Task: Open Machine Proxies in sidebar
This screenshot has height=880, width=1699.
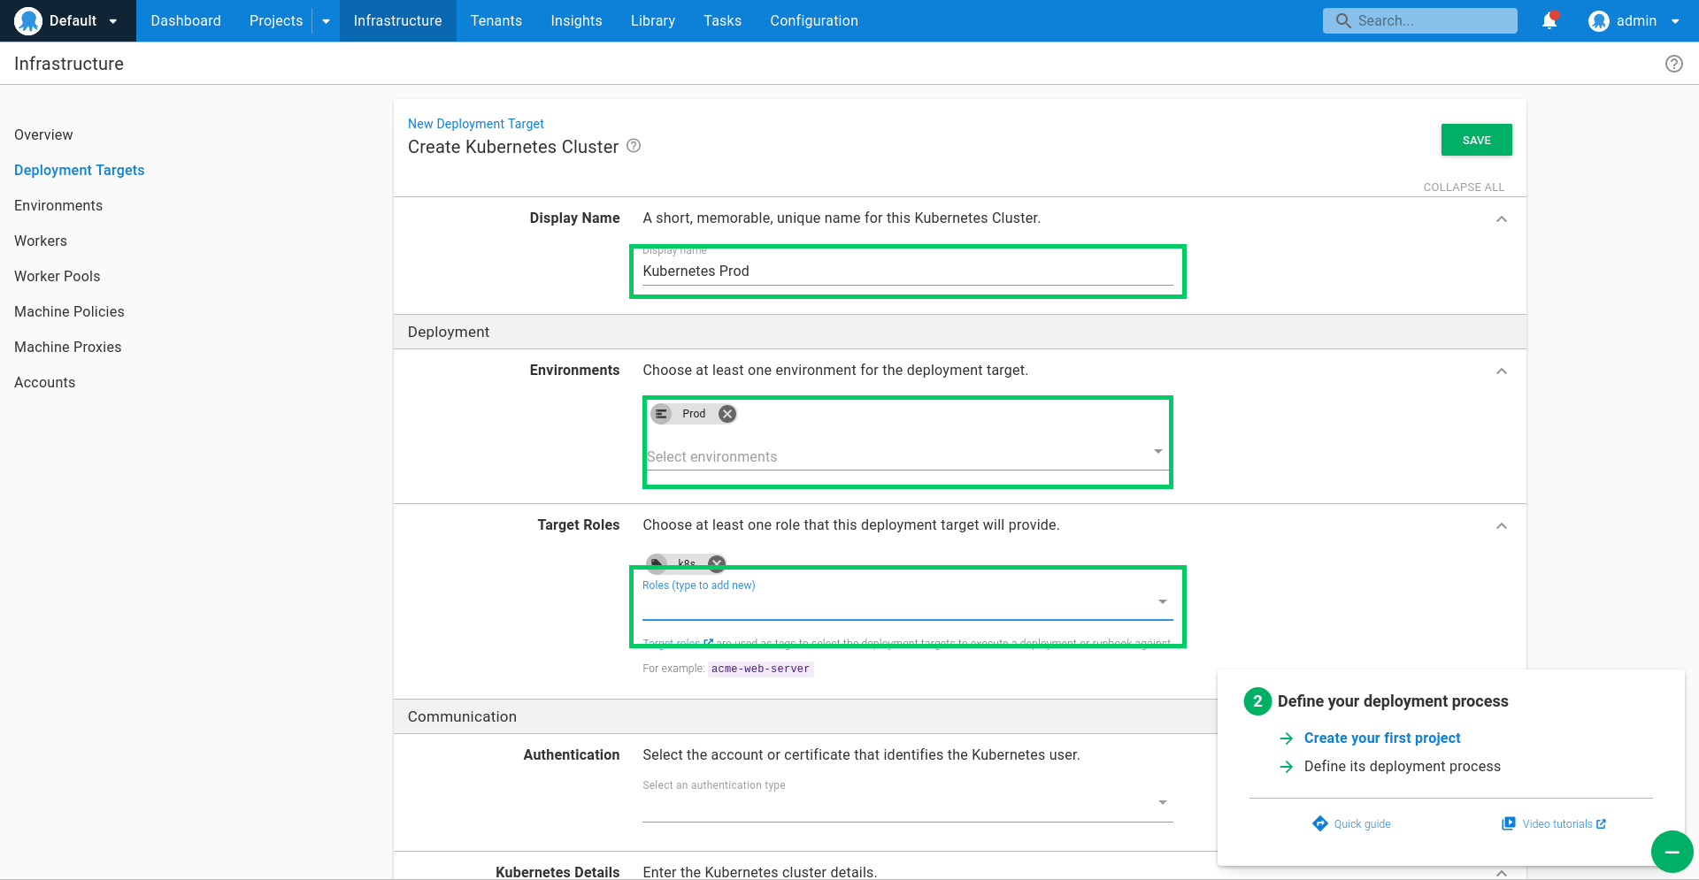Action: tap(68, 347)
